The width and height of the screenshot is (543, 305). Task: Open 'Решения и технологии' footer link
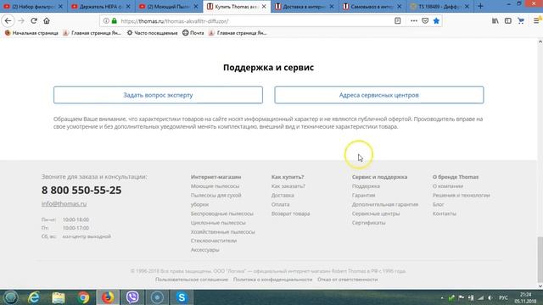point(462,196)
